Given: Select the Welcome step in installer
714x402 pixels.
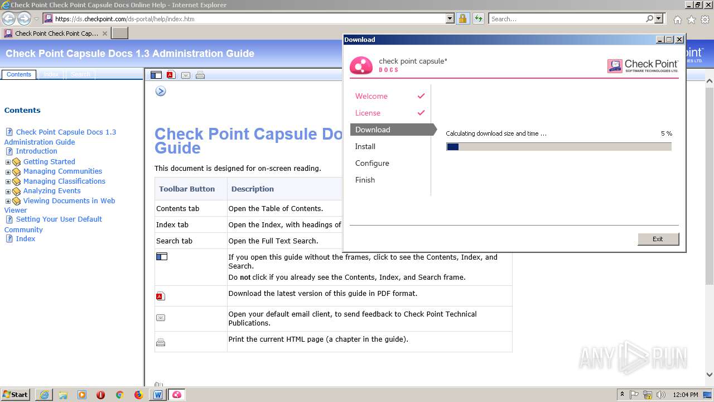Looking at the screenshot, I should pyautogui.click(x=372, y=96).
